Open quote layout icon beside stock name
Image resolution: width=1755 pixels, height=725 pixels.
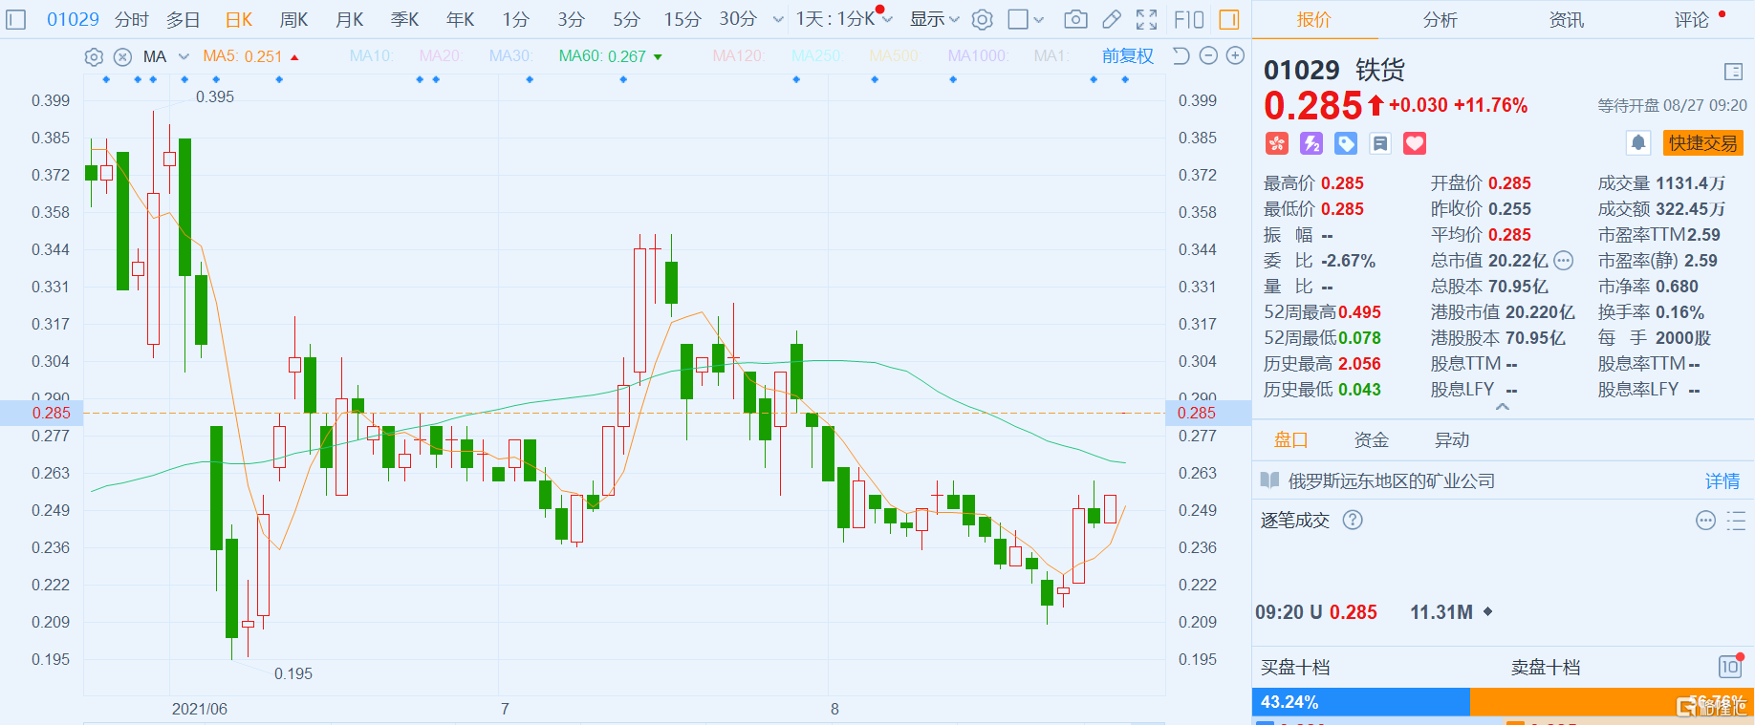[1733, 72]
